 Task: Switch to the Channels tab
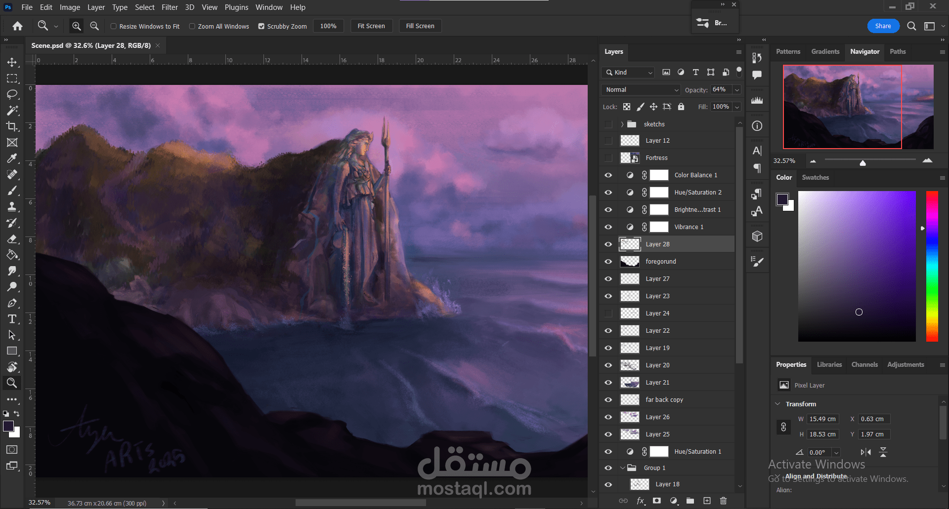(864, 364)
